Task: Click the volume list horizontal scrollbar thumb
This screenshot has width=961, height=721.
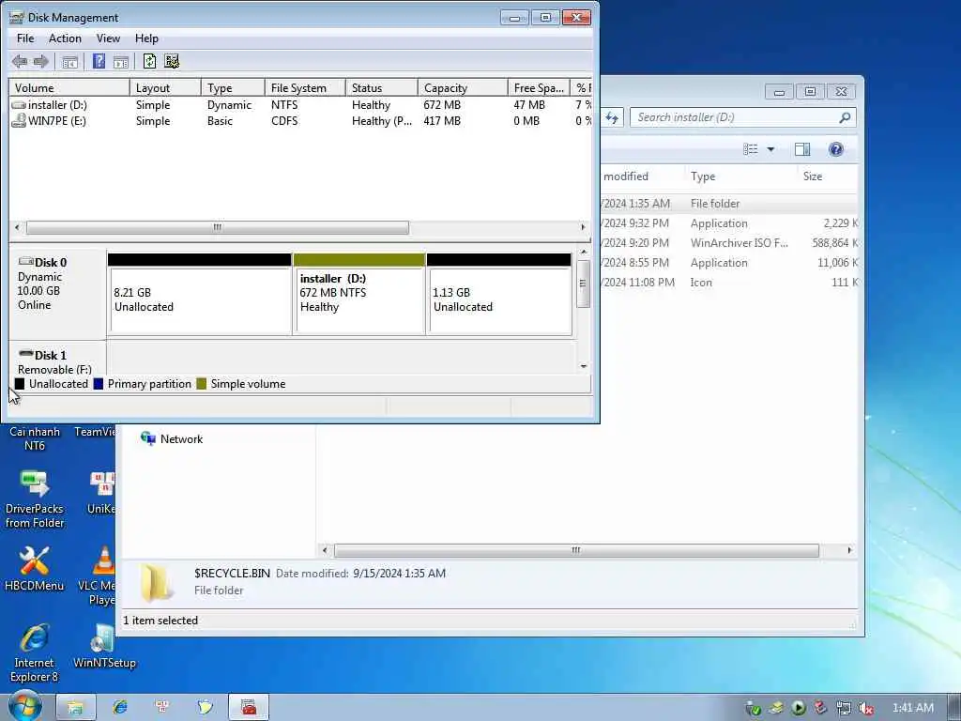Action: pyautogui.click(x=218, y=227)
